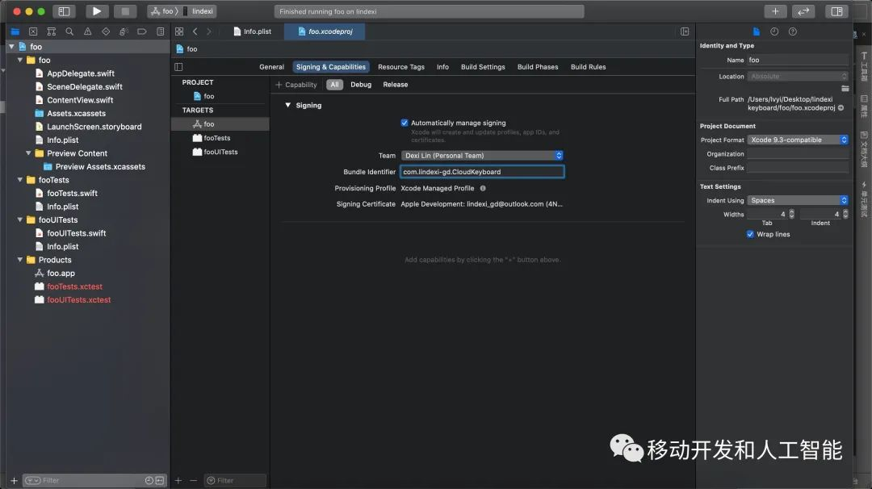Toggle the navigator sidebar button in toolbar

(64, 11)
